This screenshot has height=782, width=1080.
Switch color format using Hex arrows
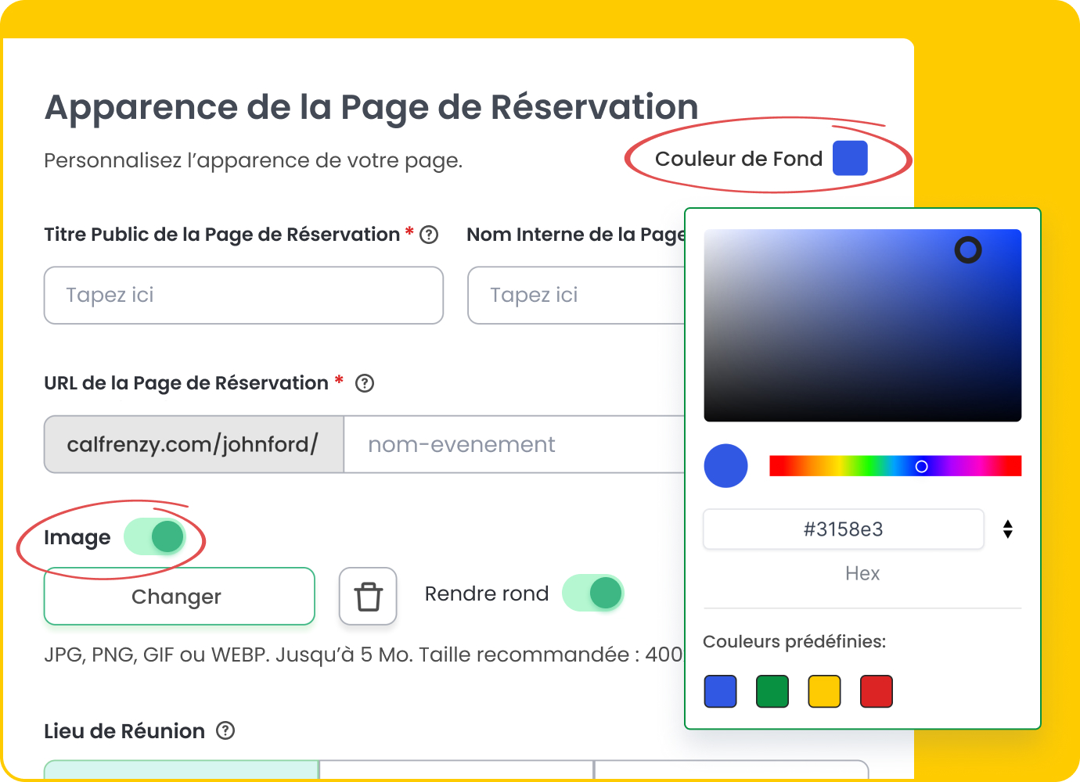[x=1007, y=529]
